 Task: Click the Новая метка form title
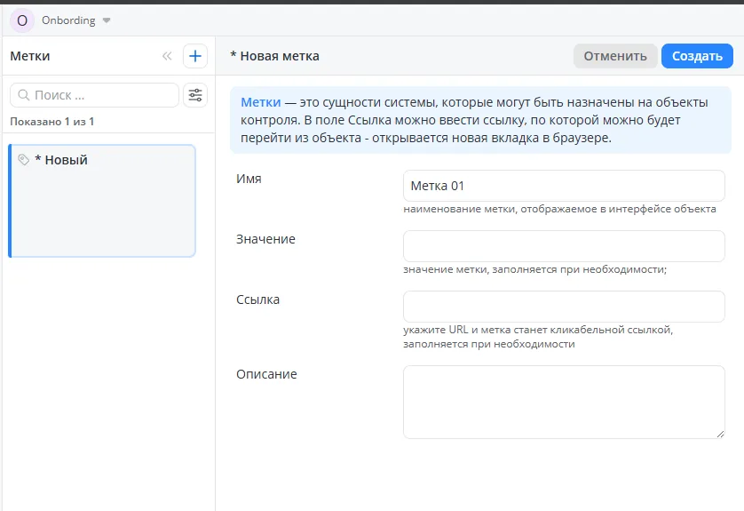tap(274, 56)
